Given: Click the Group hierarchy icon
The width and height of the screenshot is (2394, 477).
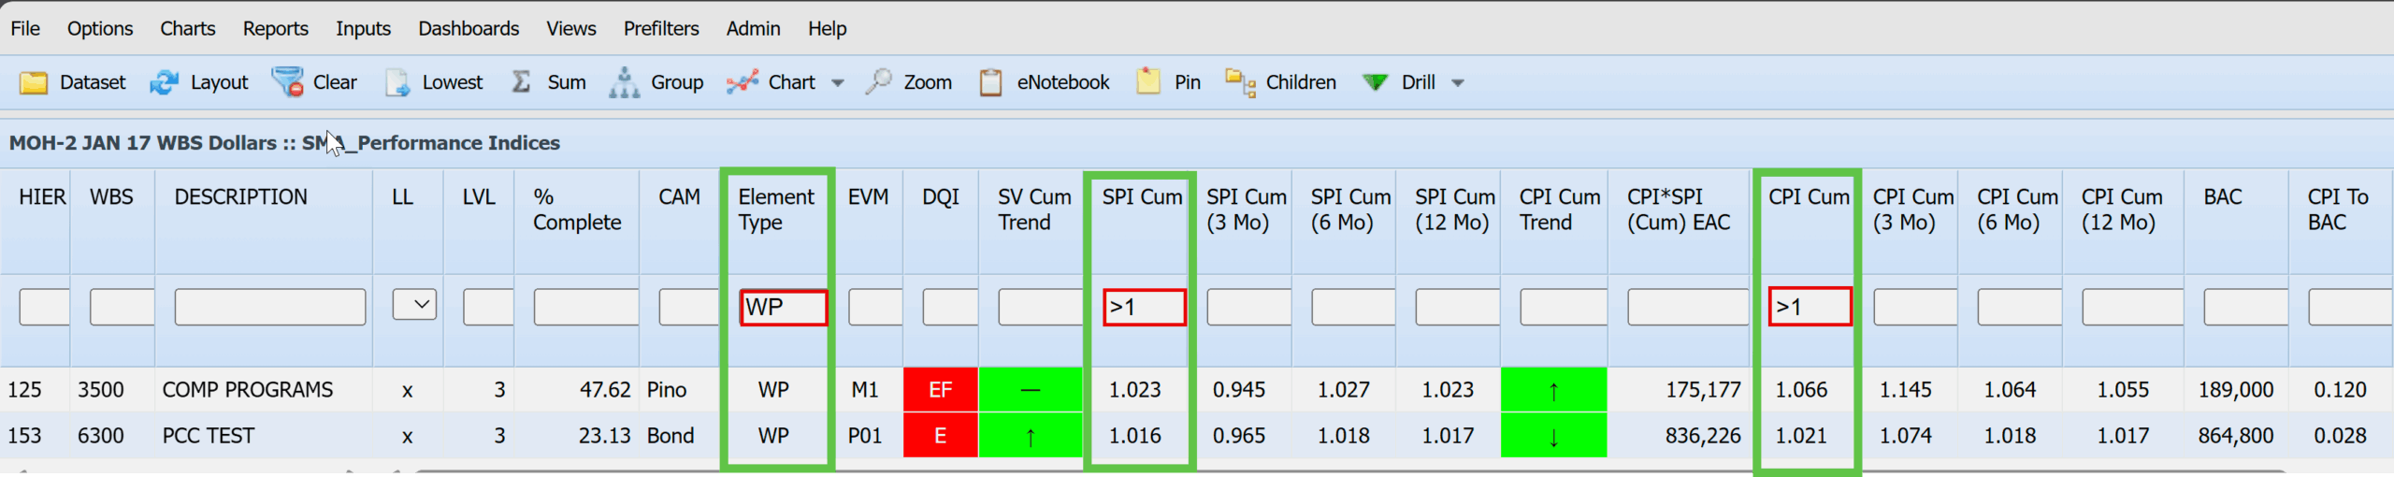Looking at the screenshot, I should (625, 82).
